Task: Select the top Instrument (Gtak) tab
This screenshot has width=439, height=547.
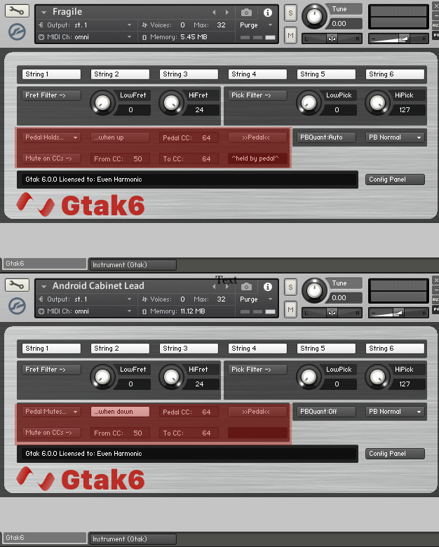Action: [x=133, y=264]
